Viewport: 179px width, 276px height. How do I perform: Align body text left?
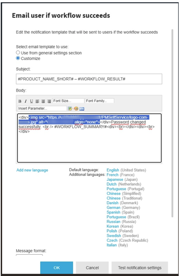click(x=37, y=101)
